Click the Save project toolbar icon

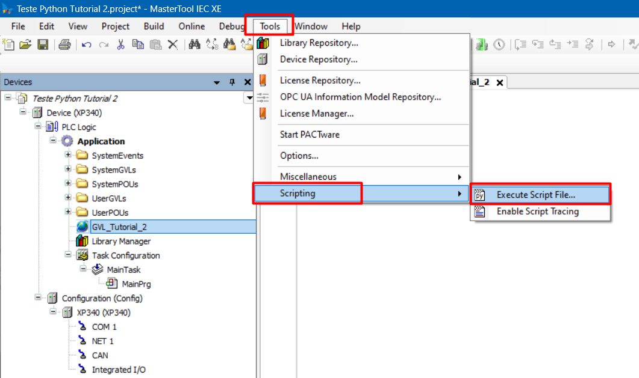tap(43, 44)
